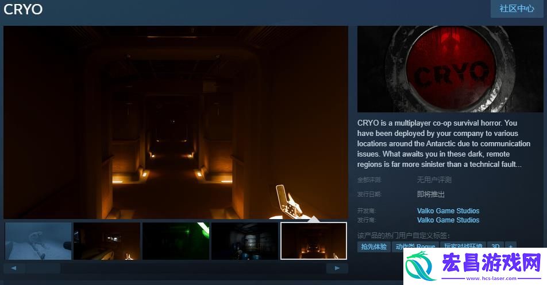This screenshot has width=547, height=285.
Task: Click the 玩家对战环境 tag
Action: 463,247
